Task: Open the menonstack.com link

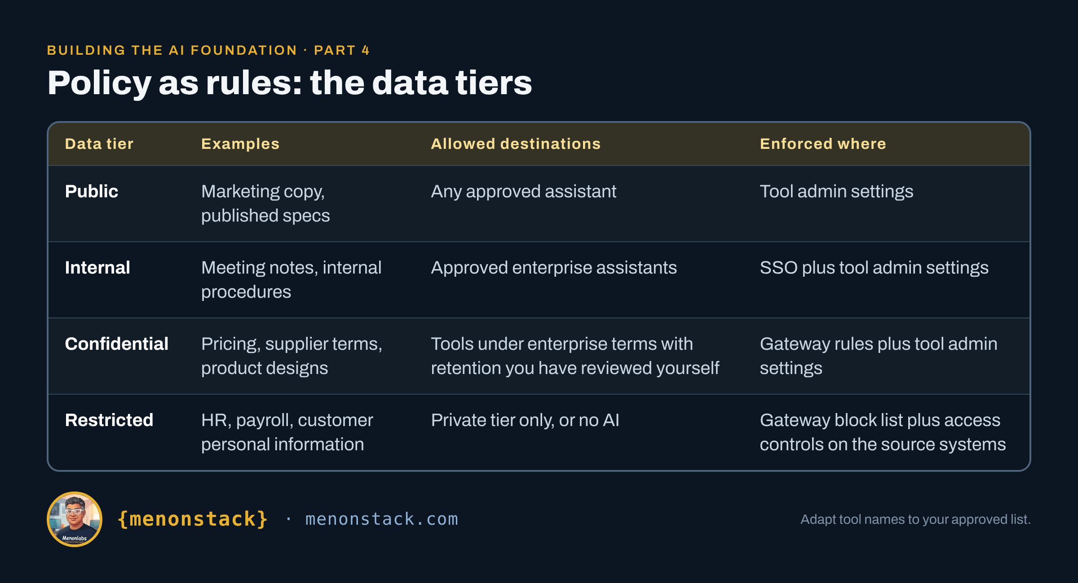Action: pyautogui.click(x=382, y=519)
